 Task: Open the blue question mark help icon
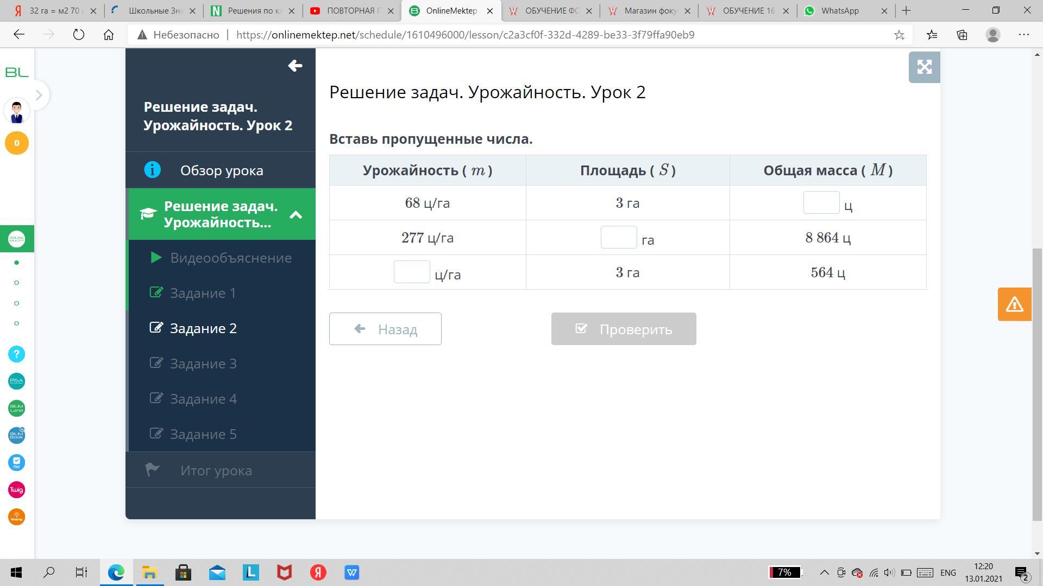point(16,354)
